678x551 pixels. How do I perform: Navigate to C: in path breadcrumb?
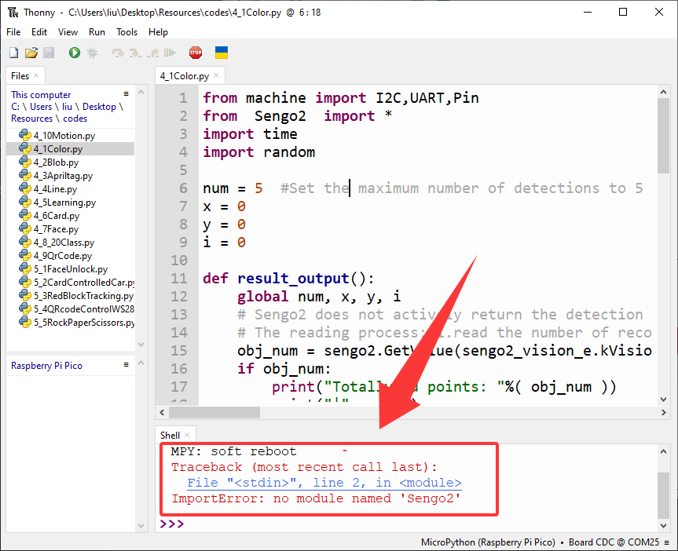(15, 107)
